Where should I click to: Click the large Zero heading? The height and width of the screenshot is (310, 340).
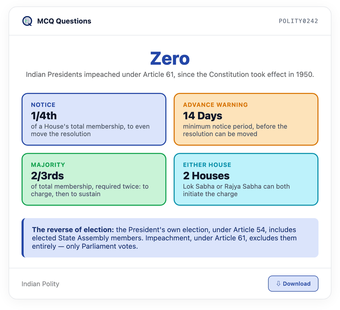coord(170,58)
